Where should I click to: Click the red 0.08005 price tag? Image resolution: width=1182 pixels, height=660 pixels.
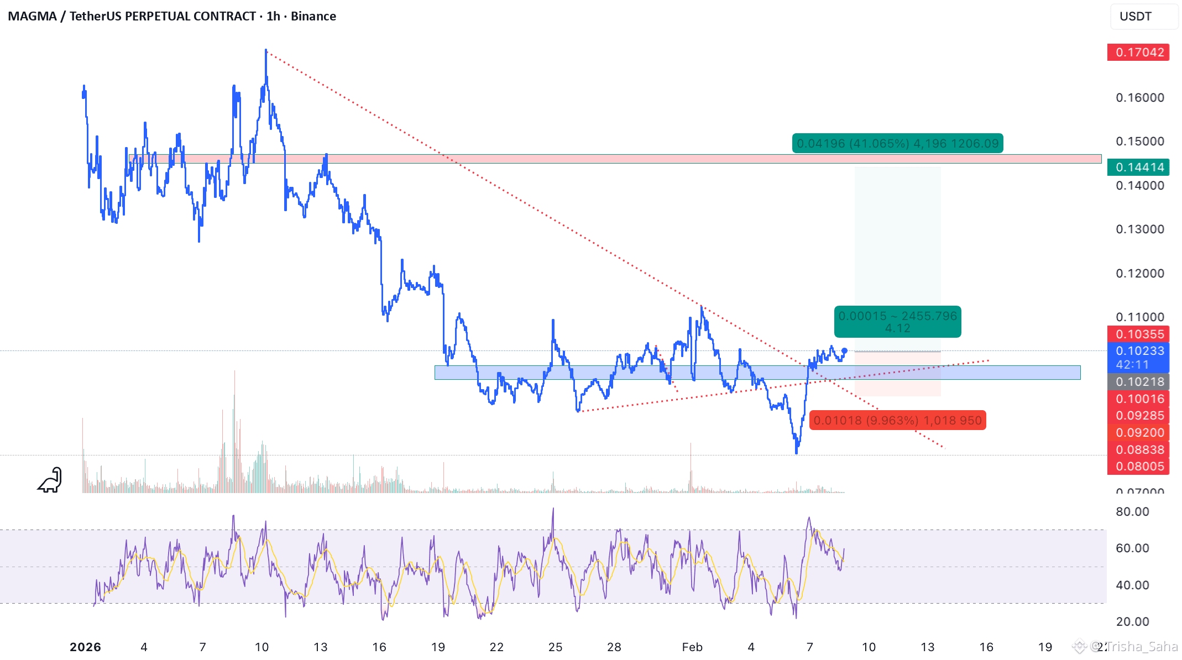pos(1138,467)
